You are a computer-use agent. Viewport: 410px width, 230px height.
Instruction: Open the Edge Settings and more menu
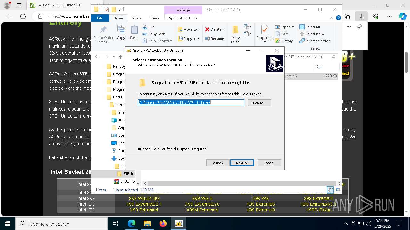click(x=389, y=16)
